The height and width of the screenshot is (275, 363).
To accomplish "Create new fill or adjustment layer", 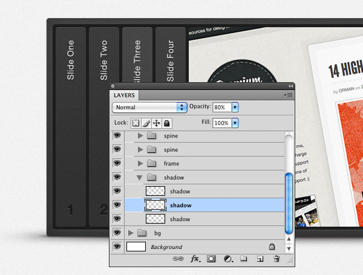I will (x=228, y=259).
